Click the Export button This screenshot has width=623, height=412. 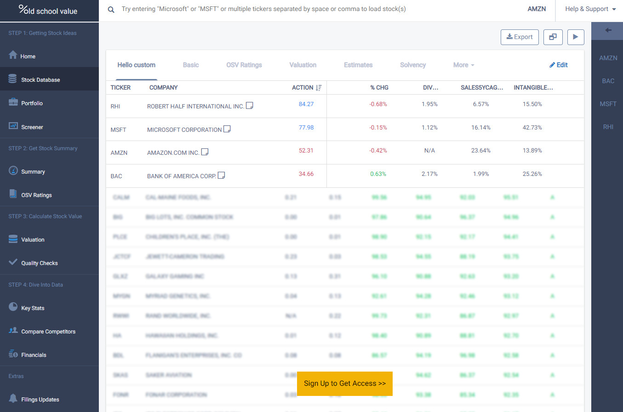(520, 37)
